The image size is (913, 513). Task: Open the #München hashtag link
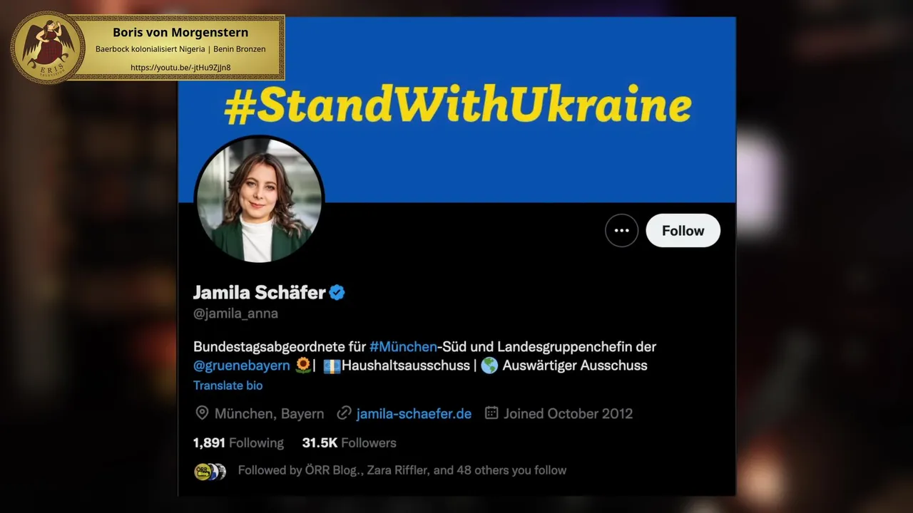403,347
